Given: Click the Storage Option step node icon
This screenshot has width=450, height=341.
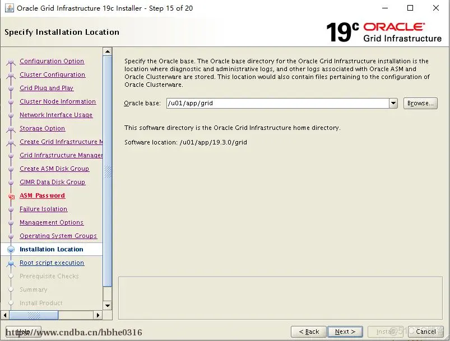Looking at the screenshot, I should [11, 129].
